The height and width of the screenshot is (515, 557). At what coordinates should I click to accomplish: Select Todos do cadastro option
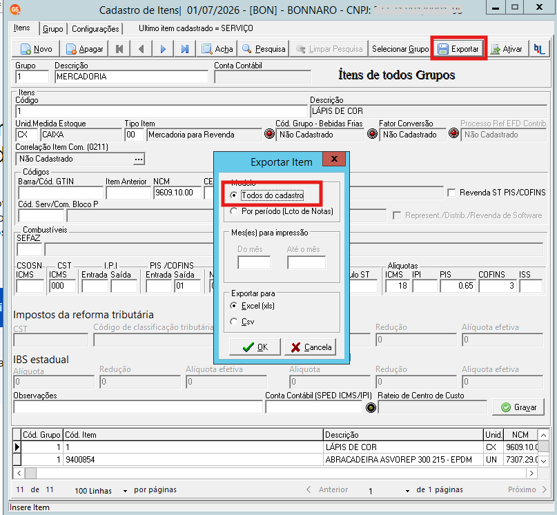(x=268, y=195)
